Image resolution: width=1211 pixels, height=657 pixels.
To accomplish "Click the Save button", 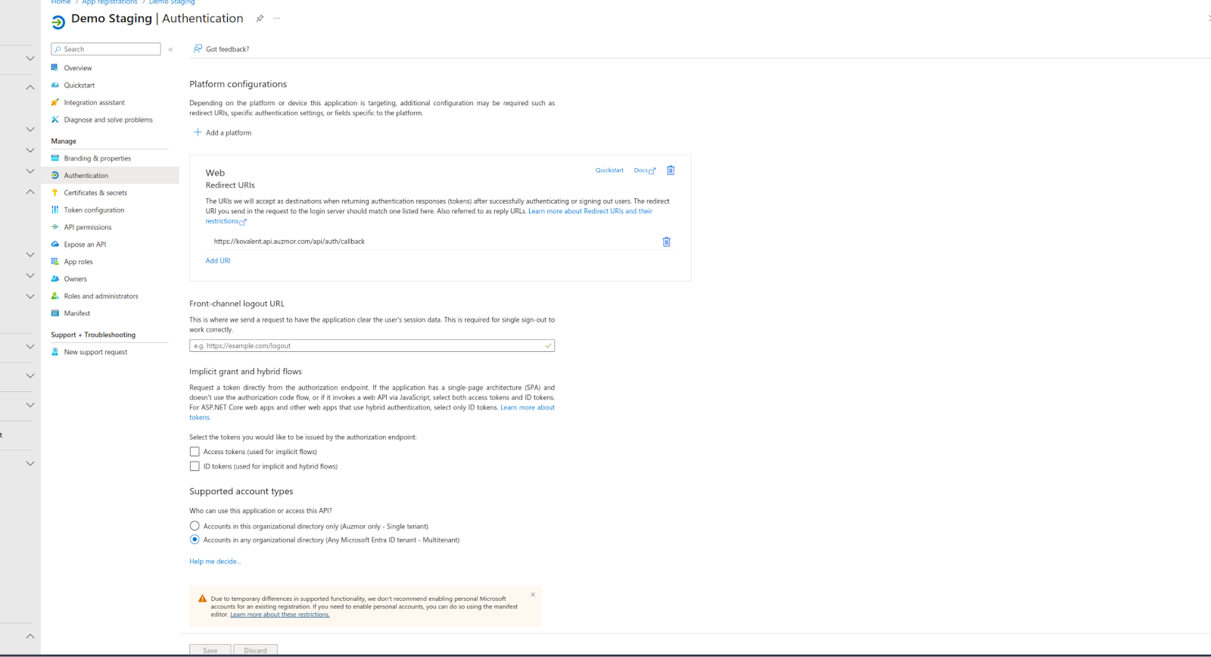I will click(x=210, y=650).
